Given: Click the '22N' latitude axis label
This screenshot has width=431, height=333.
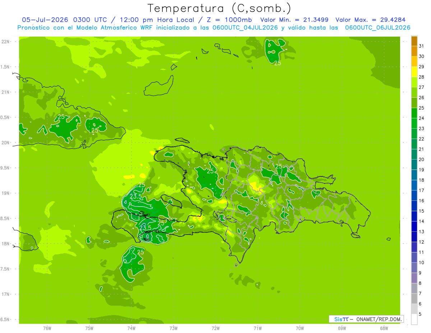Looking at the screenshot, I should pyautogui.click(x=5, y=42).
